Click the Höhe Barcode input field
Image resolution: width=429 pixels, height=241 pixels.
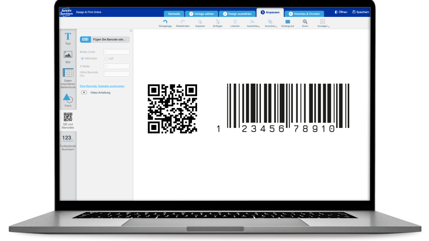(117, 74)
